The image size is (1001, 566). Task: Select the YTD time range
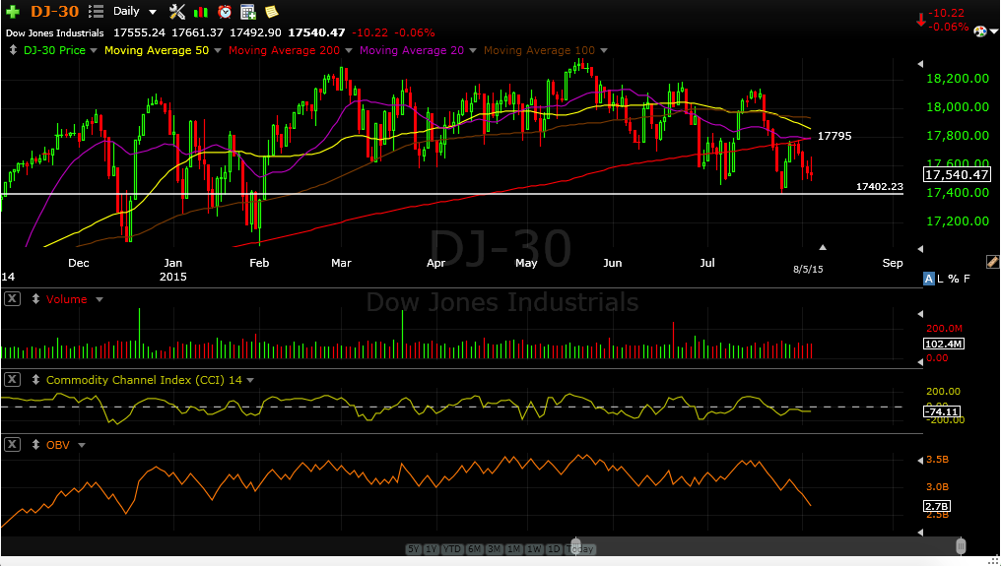451,548
